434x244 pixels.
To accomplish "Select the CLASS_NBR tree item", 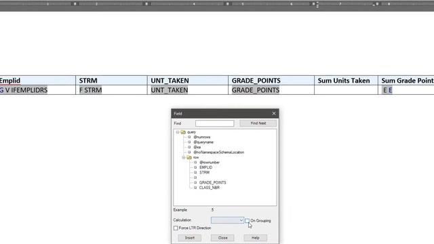I will coord(210,188).
